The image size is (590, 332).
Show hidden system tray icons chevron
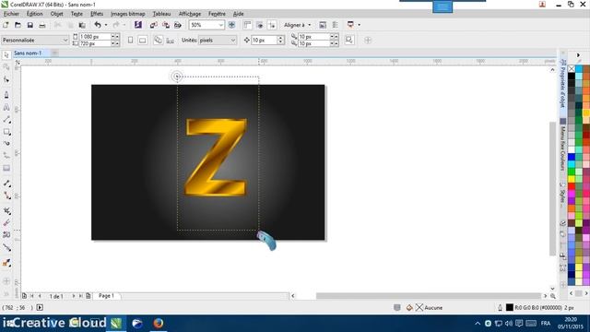pos(478,324)
